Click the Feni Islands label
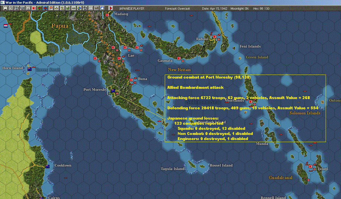This screenshot has width=341, height=199. (250, 46)
